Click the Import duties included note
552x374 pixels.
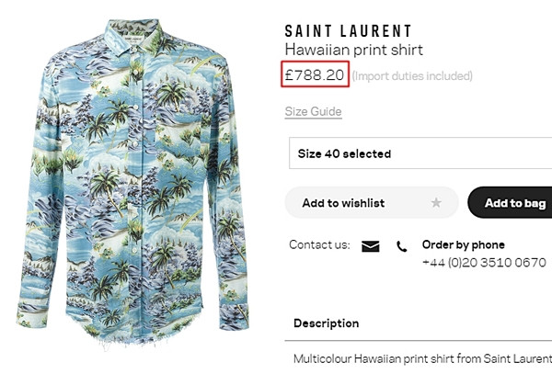[x=412, y=76]
